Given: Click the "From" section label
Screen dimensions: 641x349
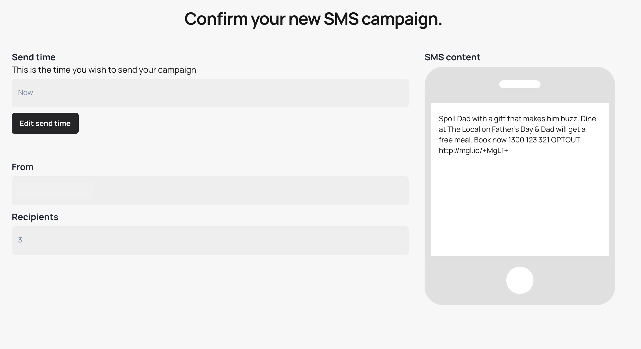Looking at the screenshot, I should [23, 167].
